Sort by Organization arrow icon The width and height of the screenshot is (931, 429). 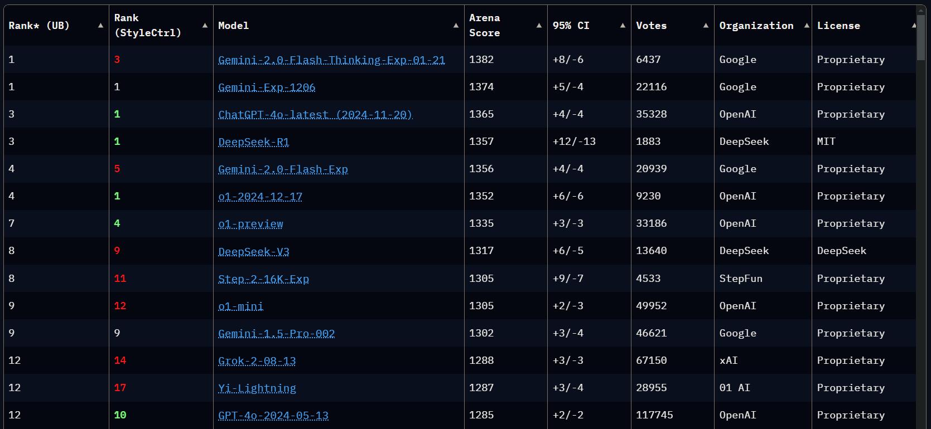click(807, 26)
